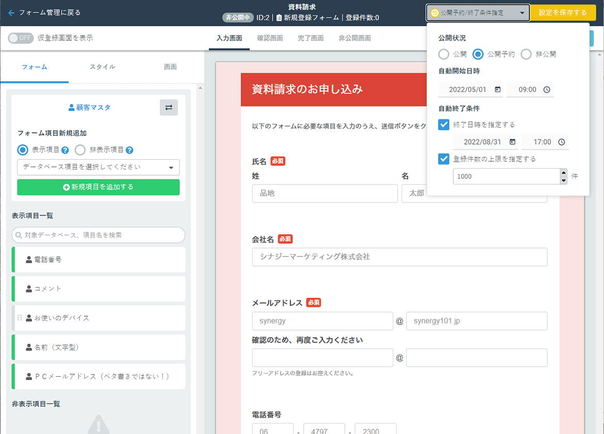Select ＰＣメールアドレス list item

coord(98,377)
